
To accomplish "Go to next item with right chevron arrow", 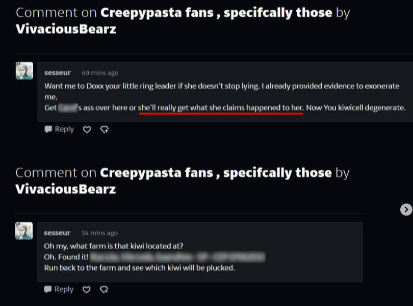I will [x=406, y=209].
